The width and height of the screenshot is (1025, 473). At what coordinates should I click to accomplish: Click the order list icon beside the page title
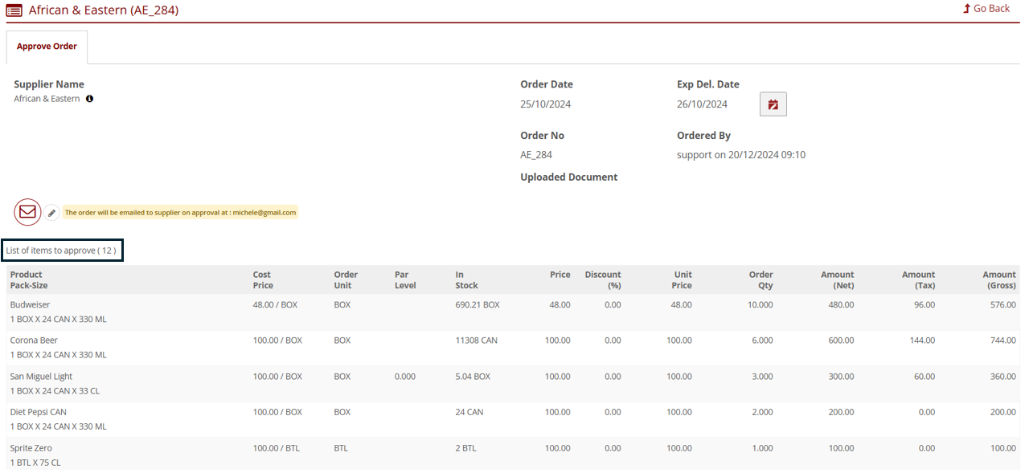[14, 10]
